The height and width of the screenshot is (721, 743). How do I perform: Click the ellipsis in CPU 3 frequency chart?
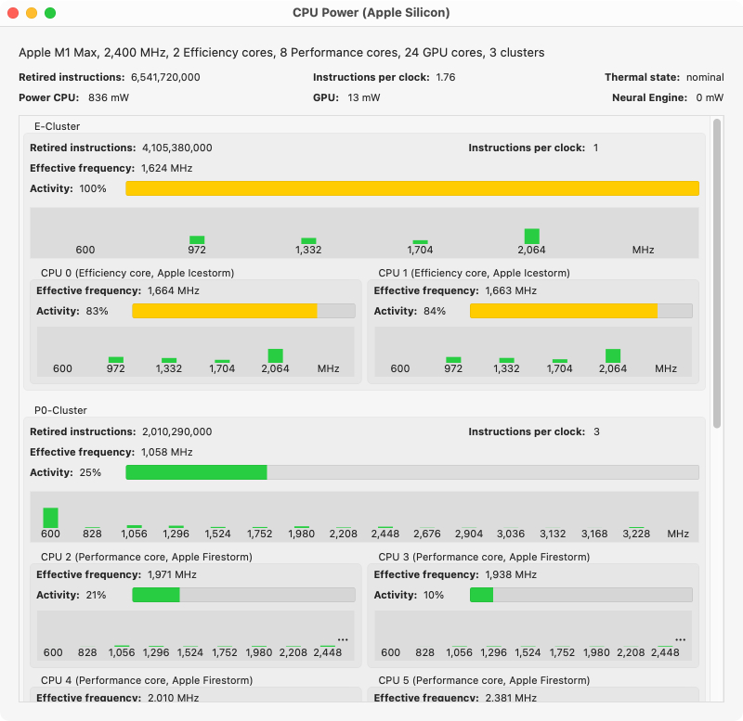click(x=681, y=639)
